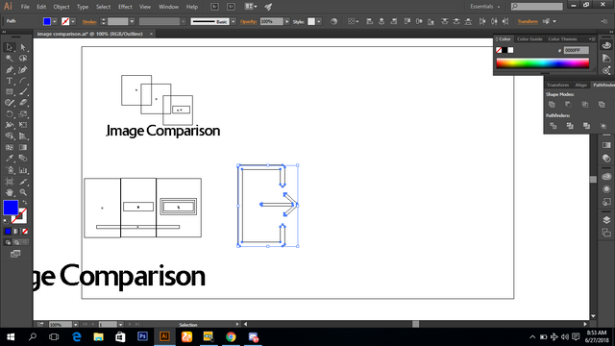615x346 pixels.
Task: Click the Trim pathfinder icon
Action: click(570, 126)
